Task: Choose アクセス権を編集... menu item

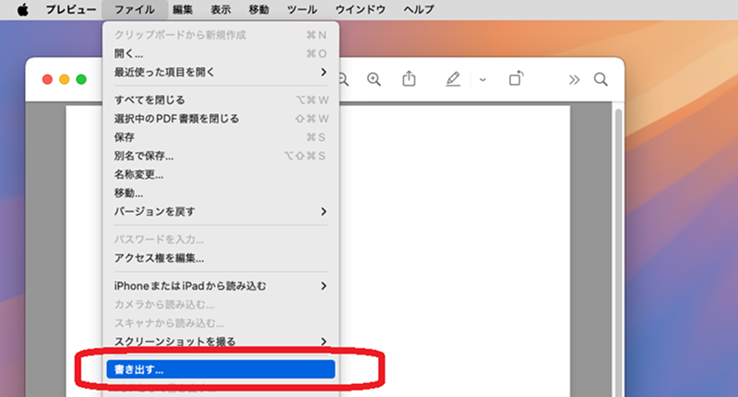Action: tap(220, 258)
